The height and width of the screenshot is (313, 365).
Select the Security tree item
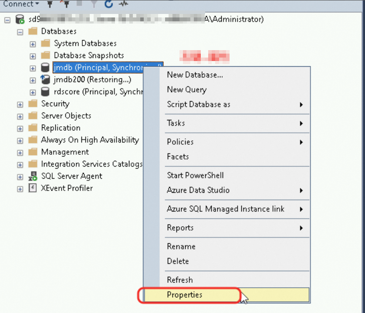click(x=55, y=104)
